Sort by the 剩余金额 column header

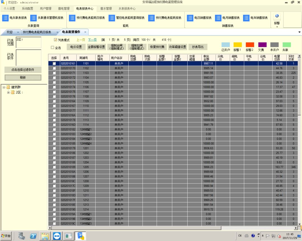[x=209, y=58]
